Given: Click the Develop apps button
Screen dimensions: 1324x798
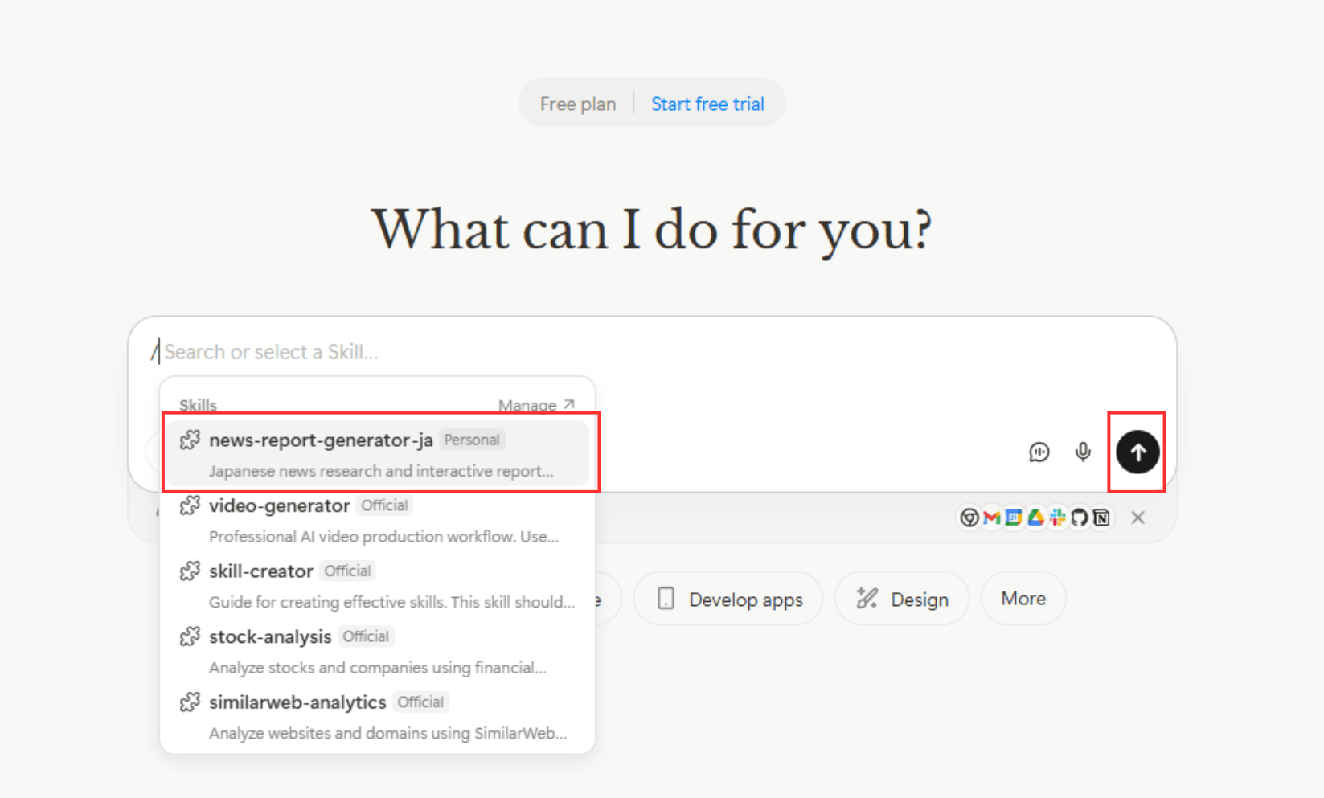Looking at the screenshot, I should point(729,600).
